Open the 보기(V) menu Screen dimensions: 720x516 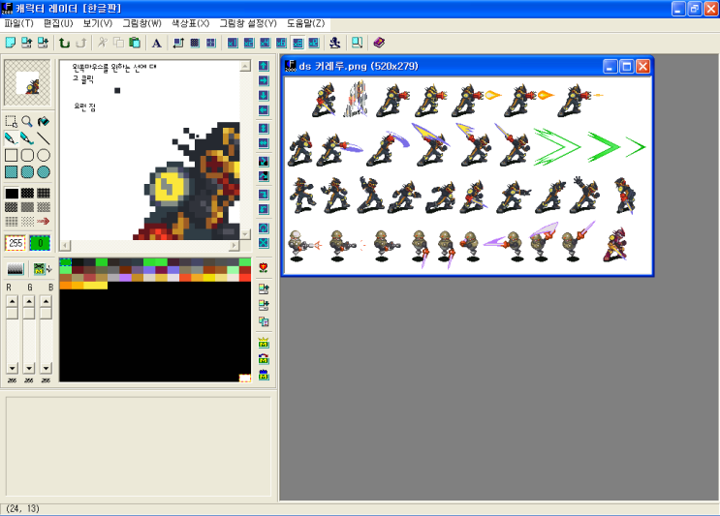click(98, 23)
